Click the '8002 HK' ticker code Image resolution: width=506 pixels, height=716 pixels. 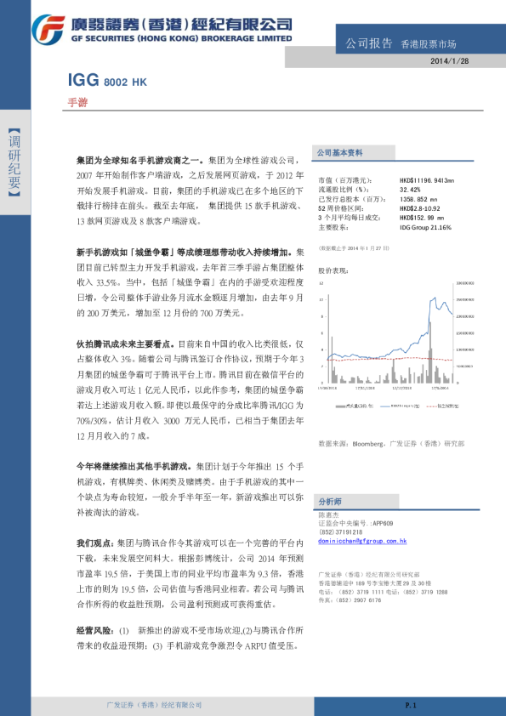[x=125, y=82]
